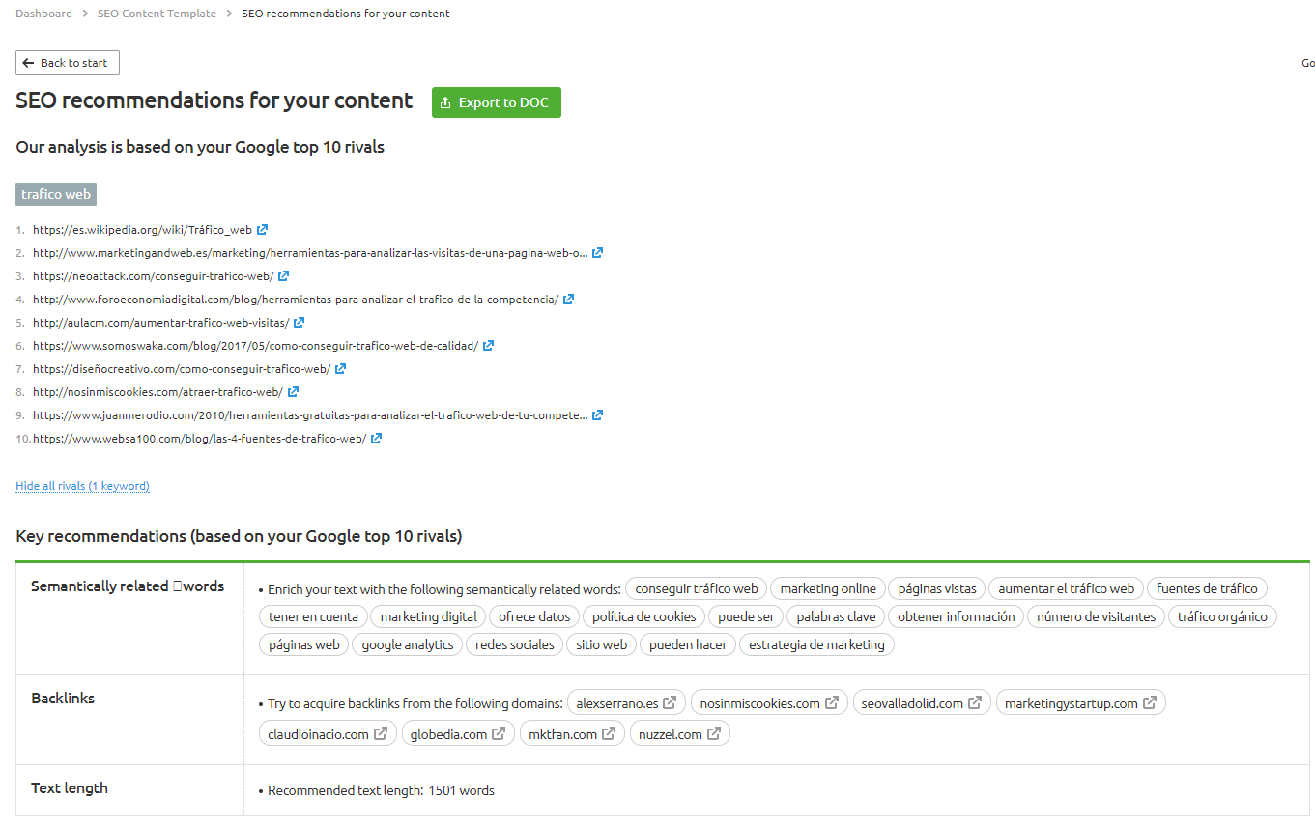Navigate to Dashboard breadcrumb
This screenshot has width=1315, height=829.
pyautogui.click(x=43, y=14)
